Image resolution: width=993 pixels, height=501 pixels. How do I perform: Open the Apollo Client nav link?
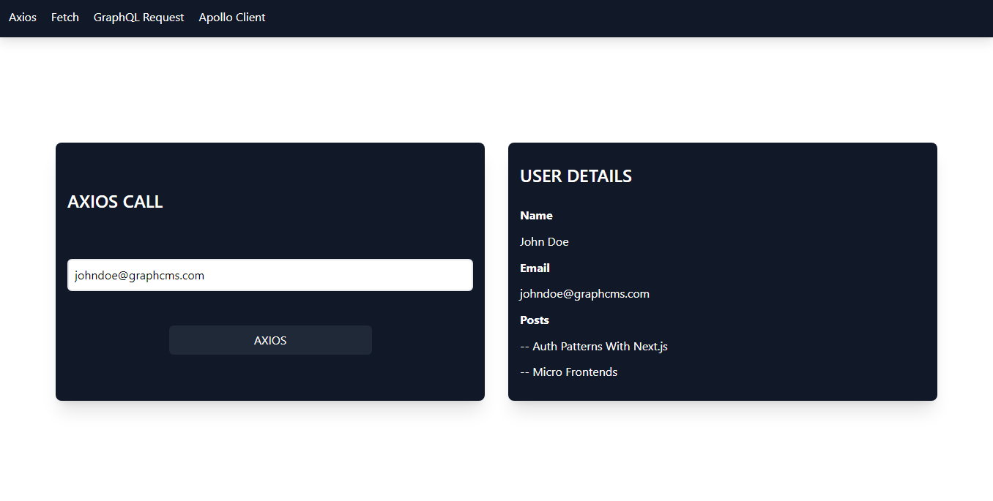(x=232, y=18)
